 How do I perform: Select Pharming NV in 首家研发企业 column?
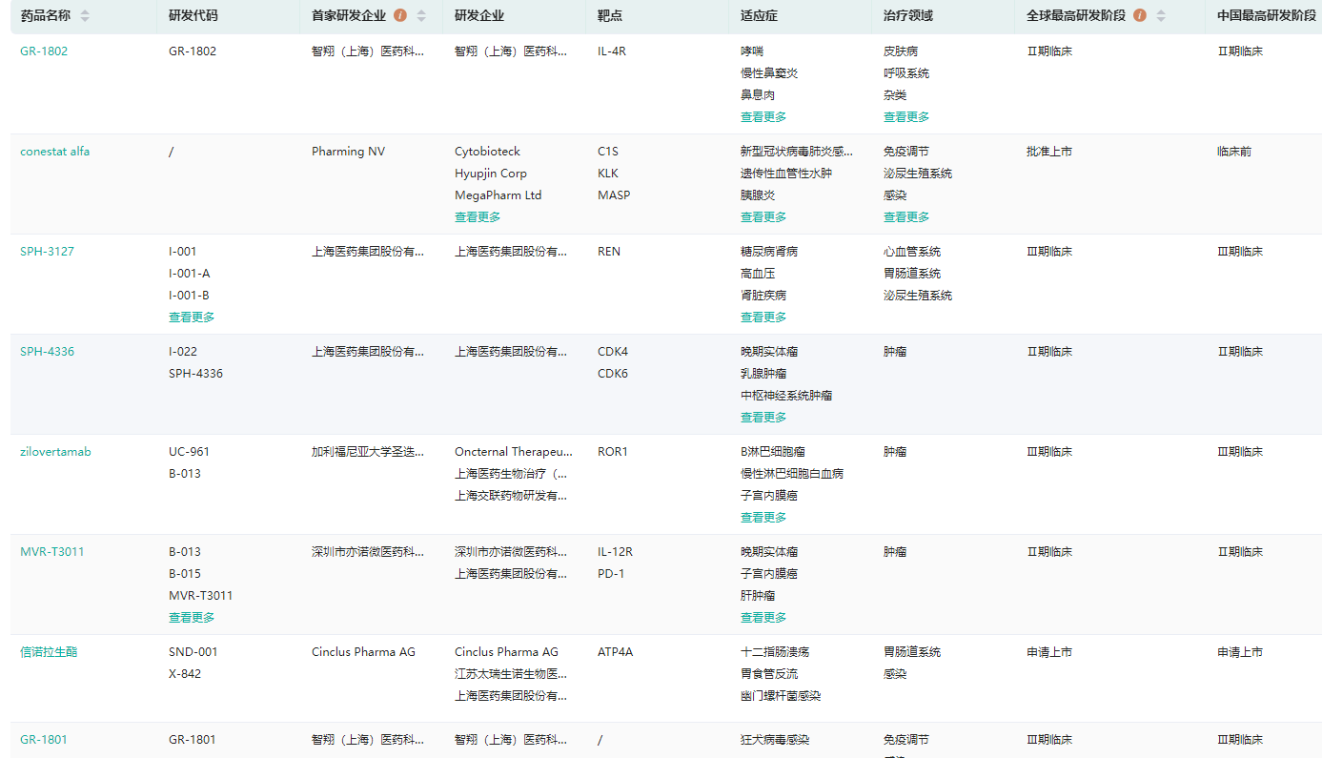click(x=348, y=152)
